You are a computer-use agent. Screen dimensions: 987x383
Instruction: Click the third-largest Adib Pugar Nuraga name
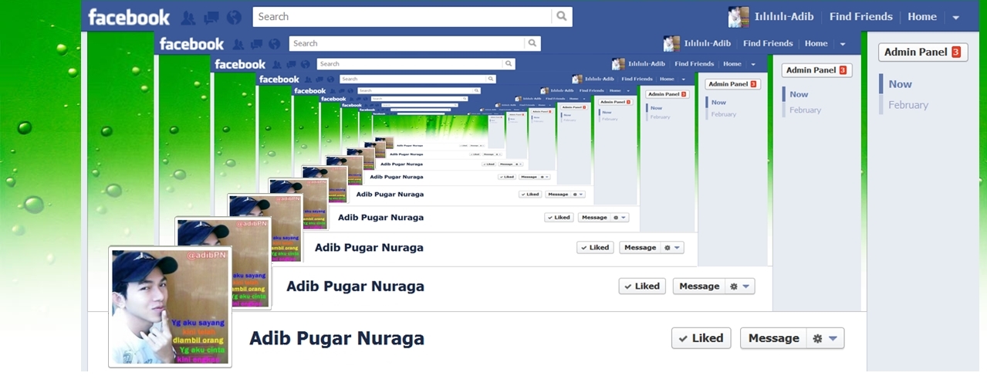pyautogui.click(x=369, y=248)
